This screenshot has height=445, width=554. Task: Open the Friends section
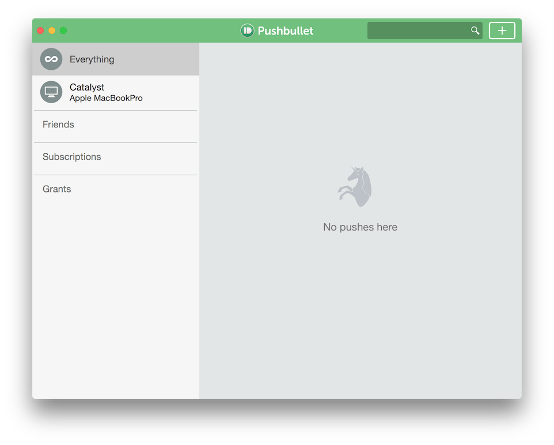[58, 125]
